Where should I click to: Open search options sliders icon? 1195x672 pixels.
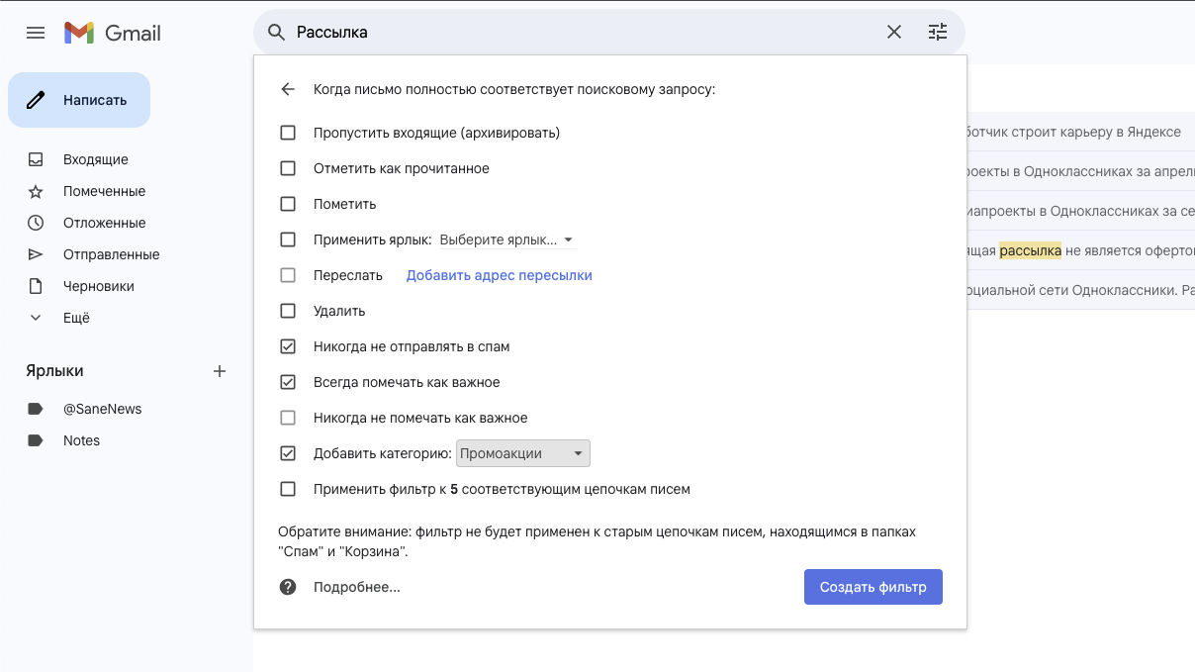point(938,32)
